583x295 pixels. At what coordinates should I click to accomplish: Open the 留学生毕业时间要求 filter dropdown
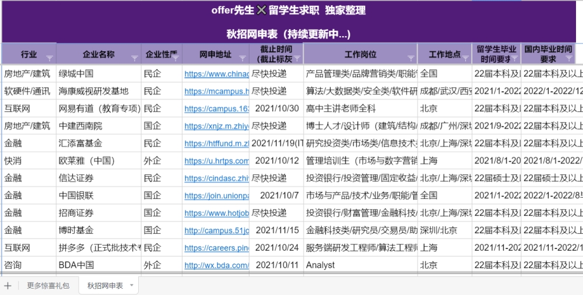515,58
